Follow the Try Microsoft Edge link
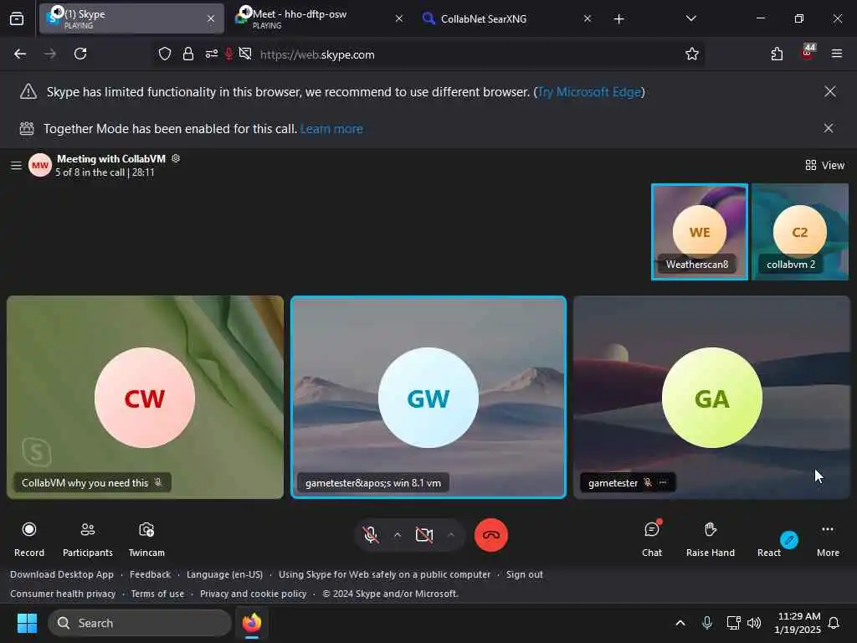857x643 pixels. click(589, 92)
